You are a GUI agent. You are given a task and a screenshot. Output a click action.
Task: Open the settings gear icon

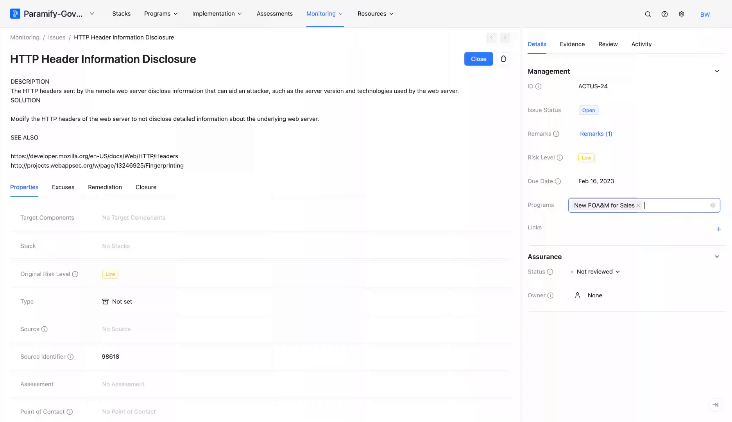click(x=682, y=14)
